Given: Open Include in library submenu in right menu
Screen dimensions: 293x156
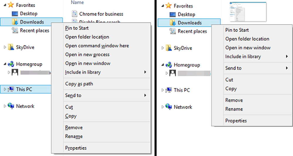Looking at the screenshot, I should point(252,56).
